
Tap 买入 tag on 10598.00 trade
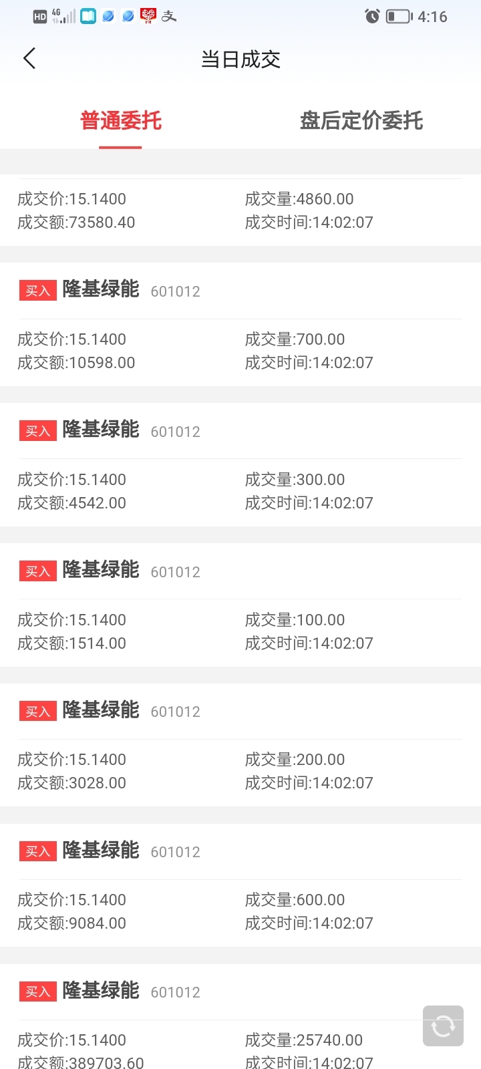tap(38, 291)
